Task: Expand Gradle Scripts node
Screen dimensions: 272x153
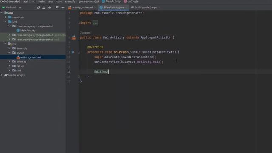Action: [x=2, y=75]
